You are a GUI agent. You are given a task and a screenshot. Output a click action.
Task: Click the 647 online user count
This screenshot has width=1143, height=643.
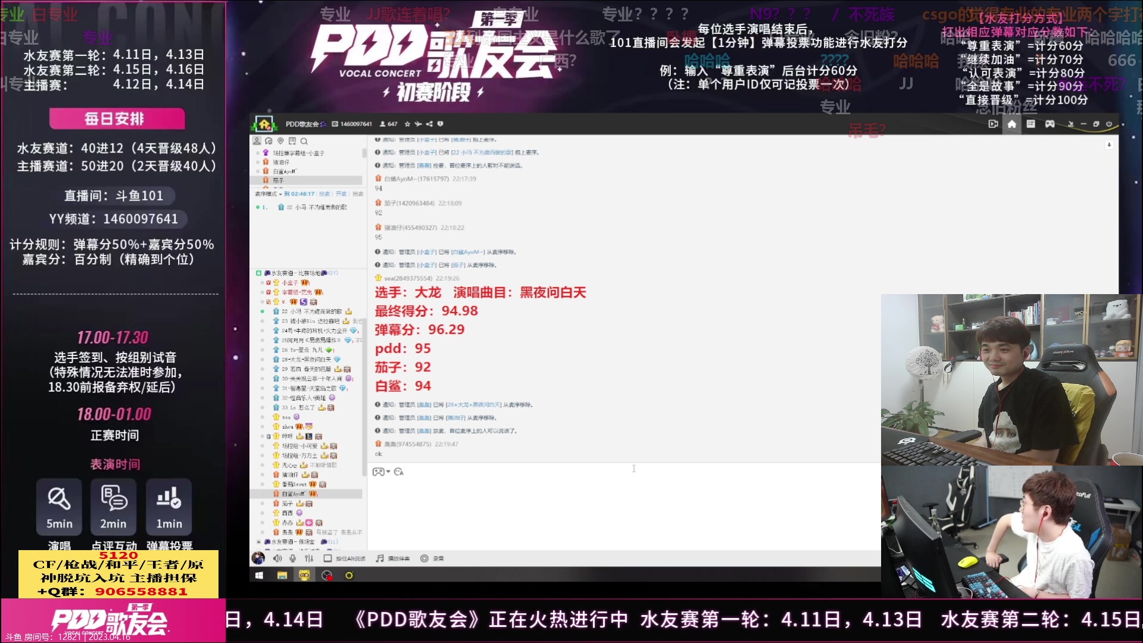389,124
